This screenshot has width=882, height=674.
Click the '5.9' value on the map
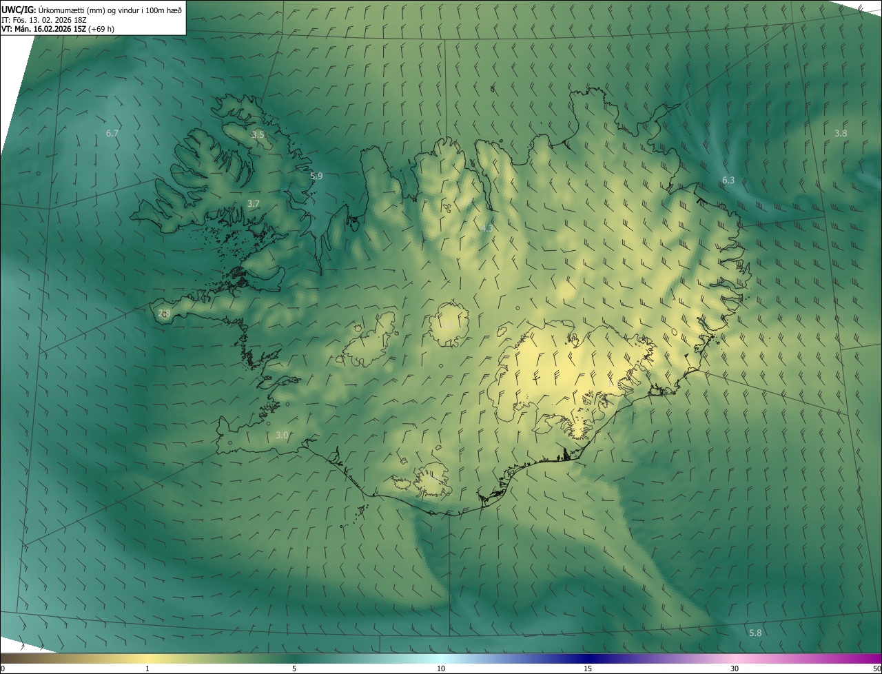[x=316, y=176]
